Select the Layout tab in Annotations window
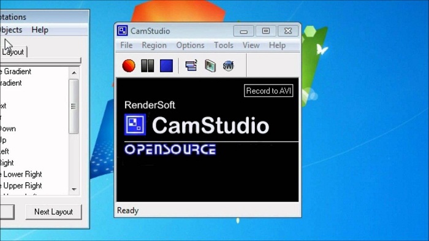This screenshot has width=429, height=241. point(13,52)
